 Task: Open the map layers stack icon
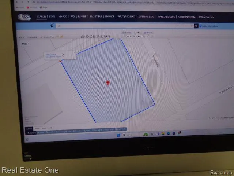pos(105,36)
